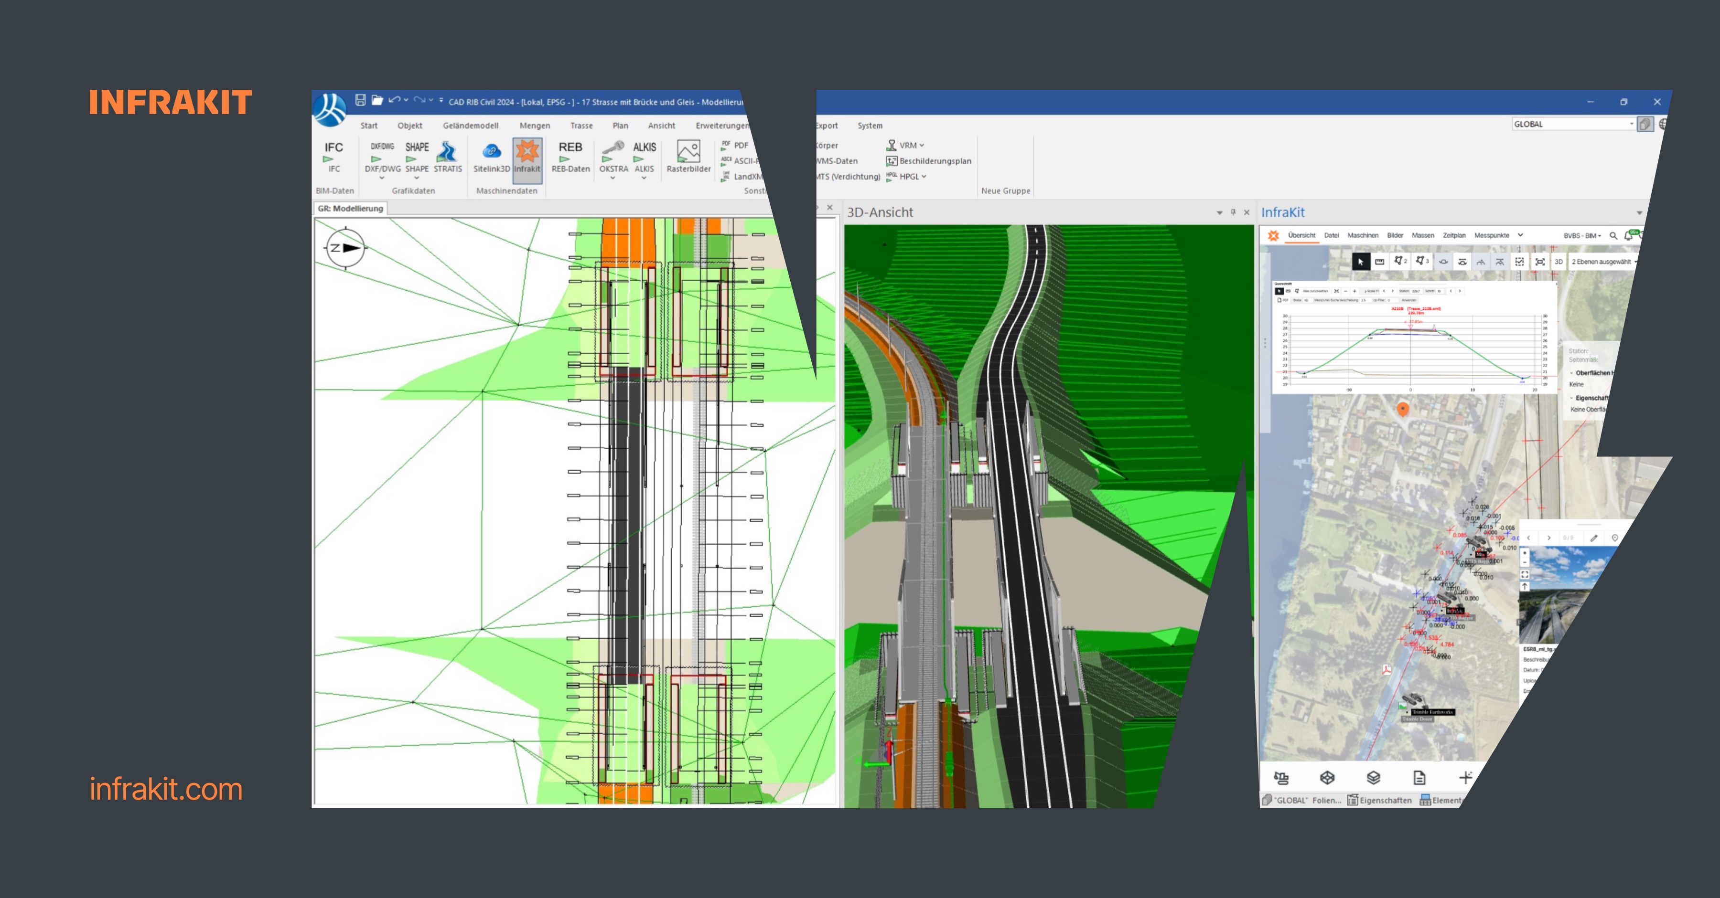1720x898 pixels.
Task: Click the excavator machines icon at panel bottom
Action: pyautogui.click(x=1281, y=778)
